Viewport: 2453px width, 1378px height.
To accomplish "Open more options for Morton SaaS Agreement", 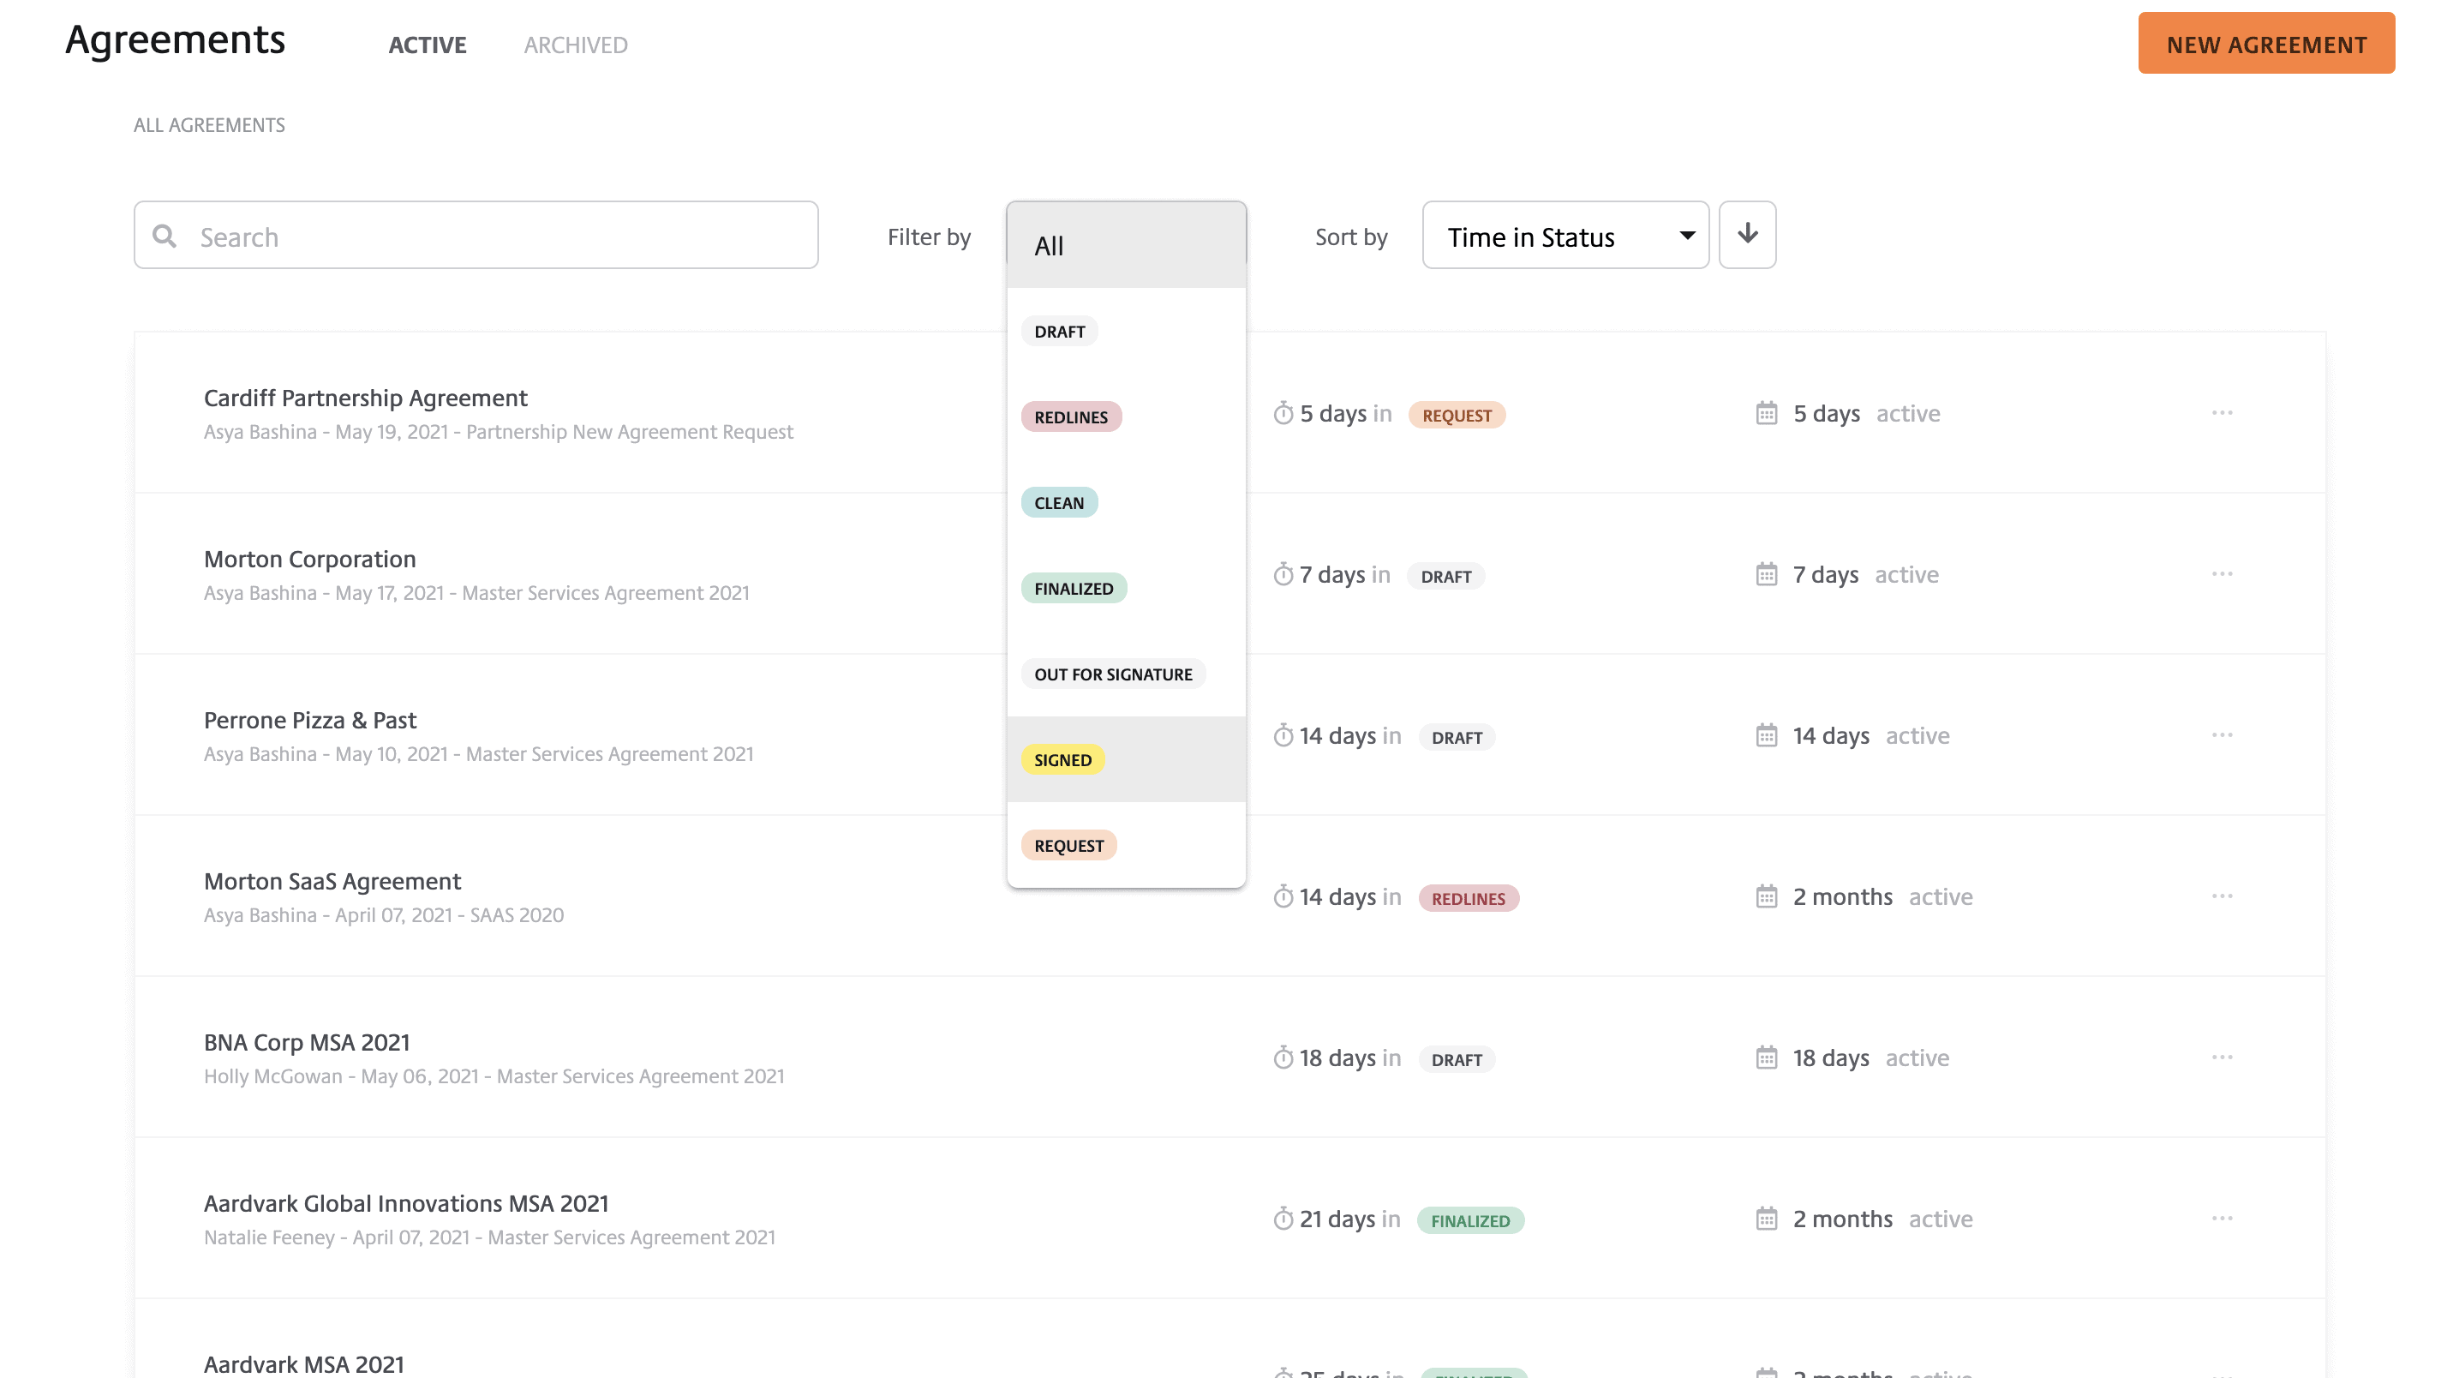I will (2222, 896).
